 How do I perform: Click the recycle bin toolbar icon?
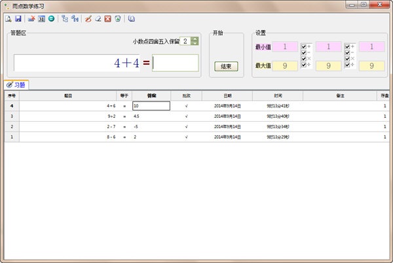(117, 19)
